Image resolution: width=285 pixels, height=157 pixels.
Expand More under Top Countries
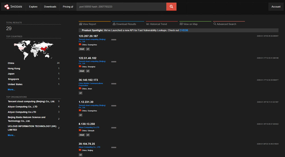(11, 89)
